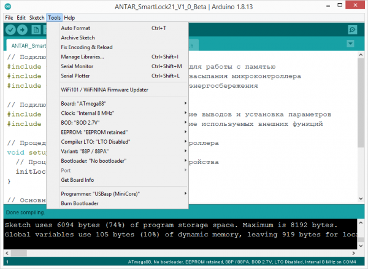Click console scrollbar down arrow
Screen dimensions: 368x269
(361, 246)
